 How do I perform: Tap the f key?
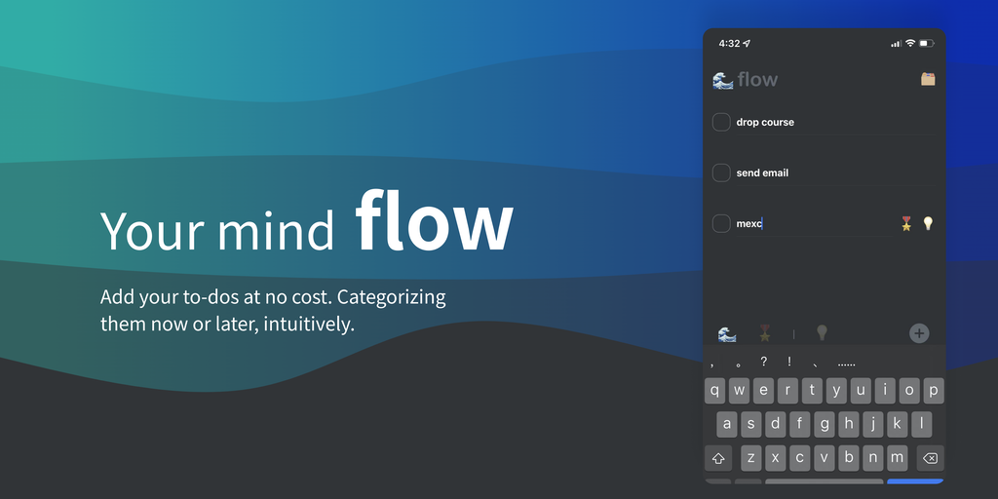(x=800, y=424)
